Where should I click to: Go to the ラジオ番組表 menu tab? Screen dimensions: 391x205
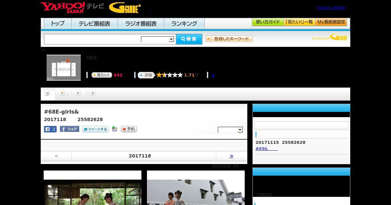(141, 24)
